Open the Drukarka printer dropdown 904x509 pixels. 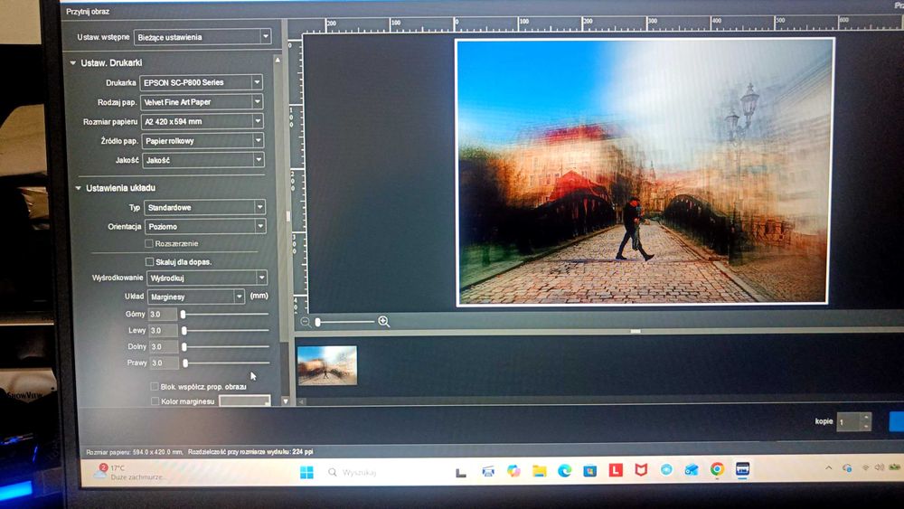pos(202,82)
